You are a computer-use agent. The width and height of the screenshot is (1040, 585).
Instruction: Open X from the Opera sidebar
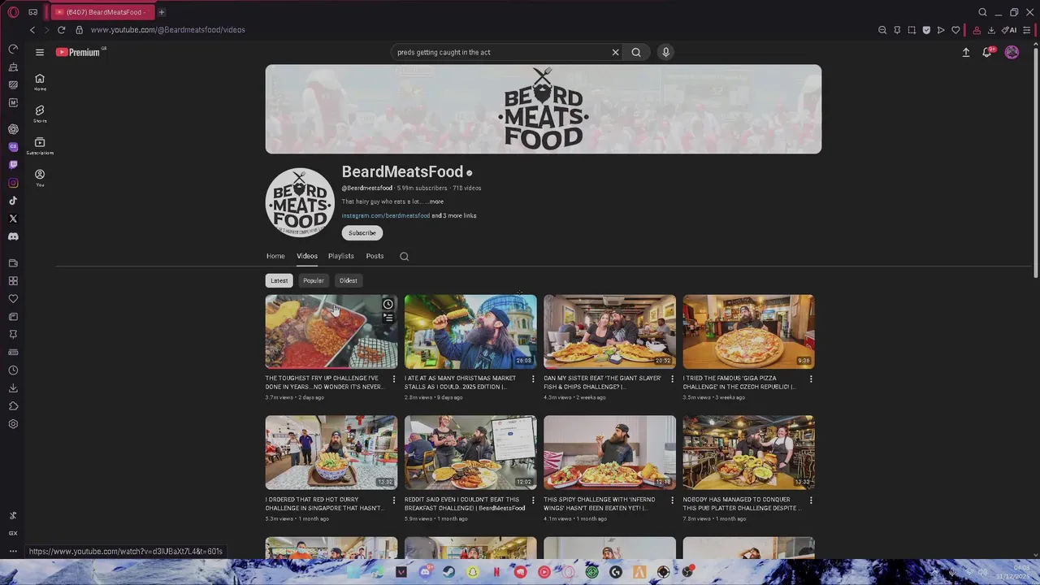tap(13, 219)
